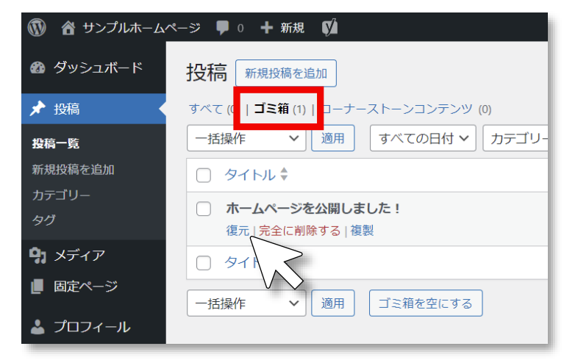Click the 固定ページ pages icon

38,287
